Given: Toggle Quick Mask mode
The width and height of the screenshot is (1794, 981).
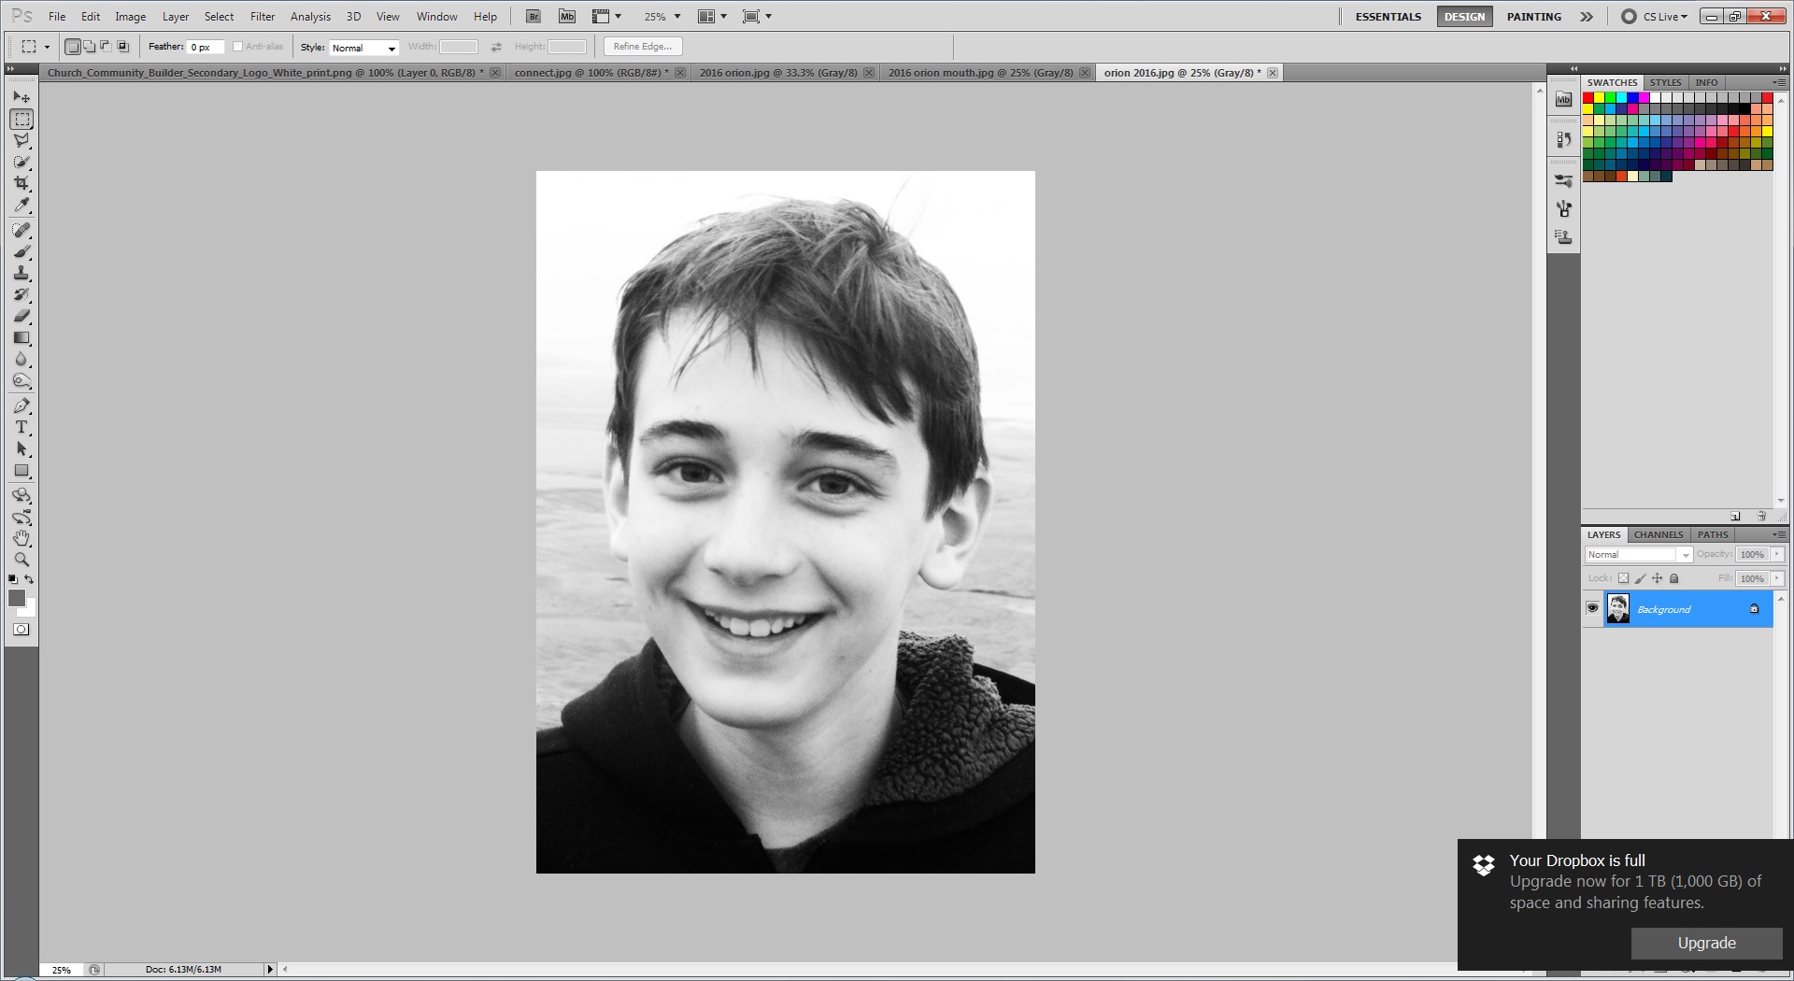Looking at the screenshot, I should click(21, 630).
